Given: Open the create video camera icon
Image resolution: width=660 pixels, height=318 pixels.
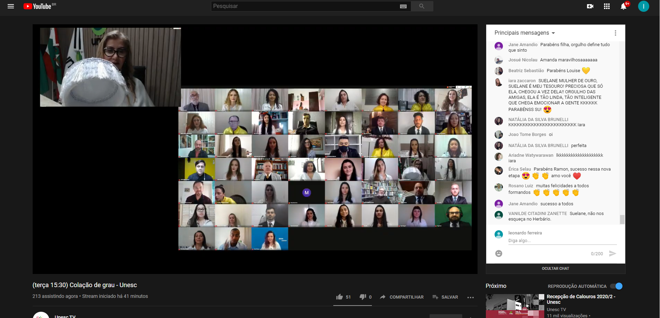Looking at the screenshot, I should pos(590,6).
